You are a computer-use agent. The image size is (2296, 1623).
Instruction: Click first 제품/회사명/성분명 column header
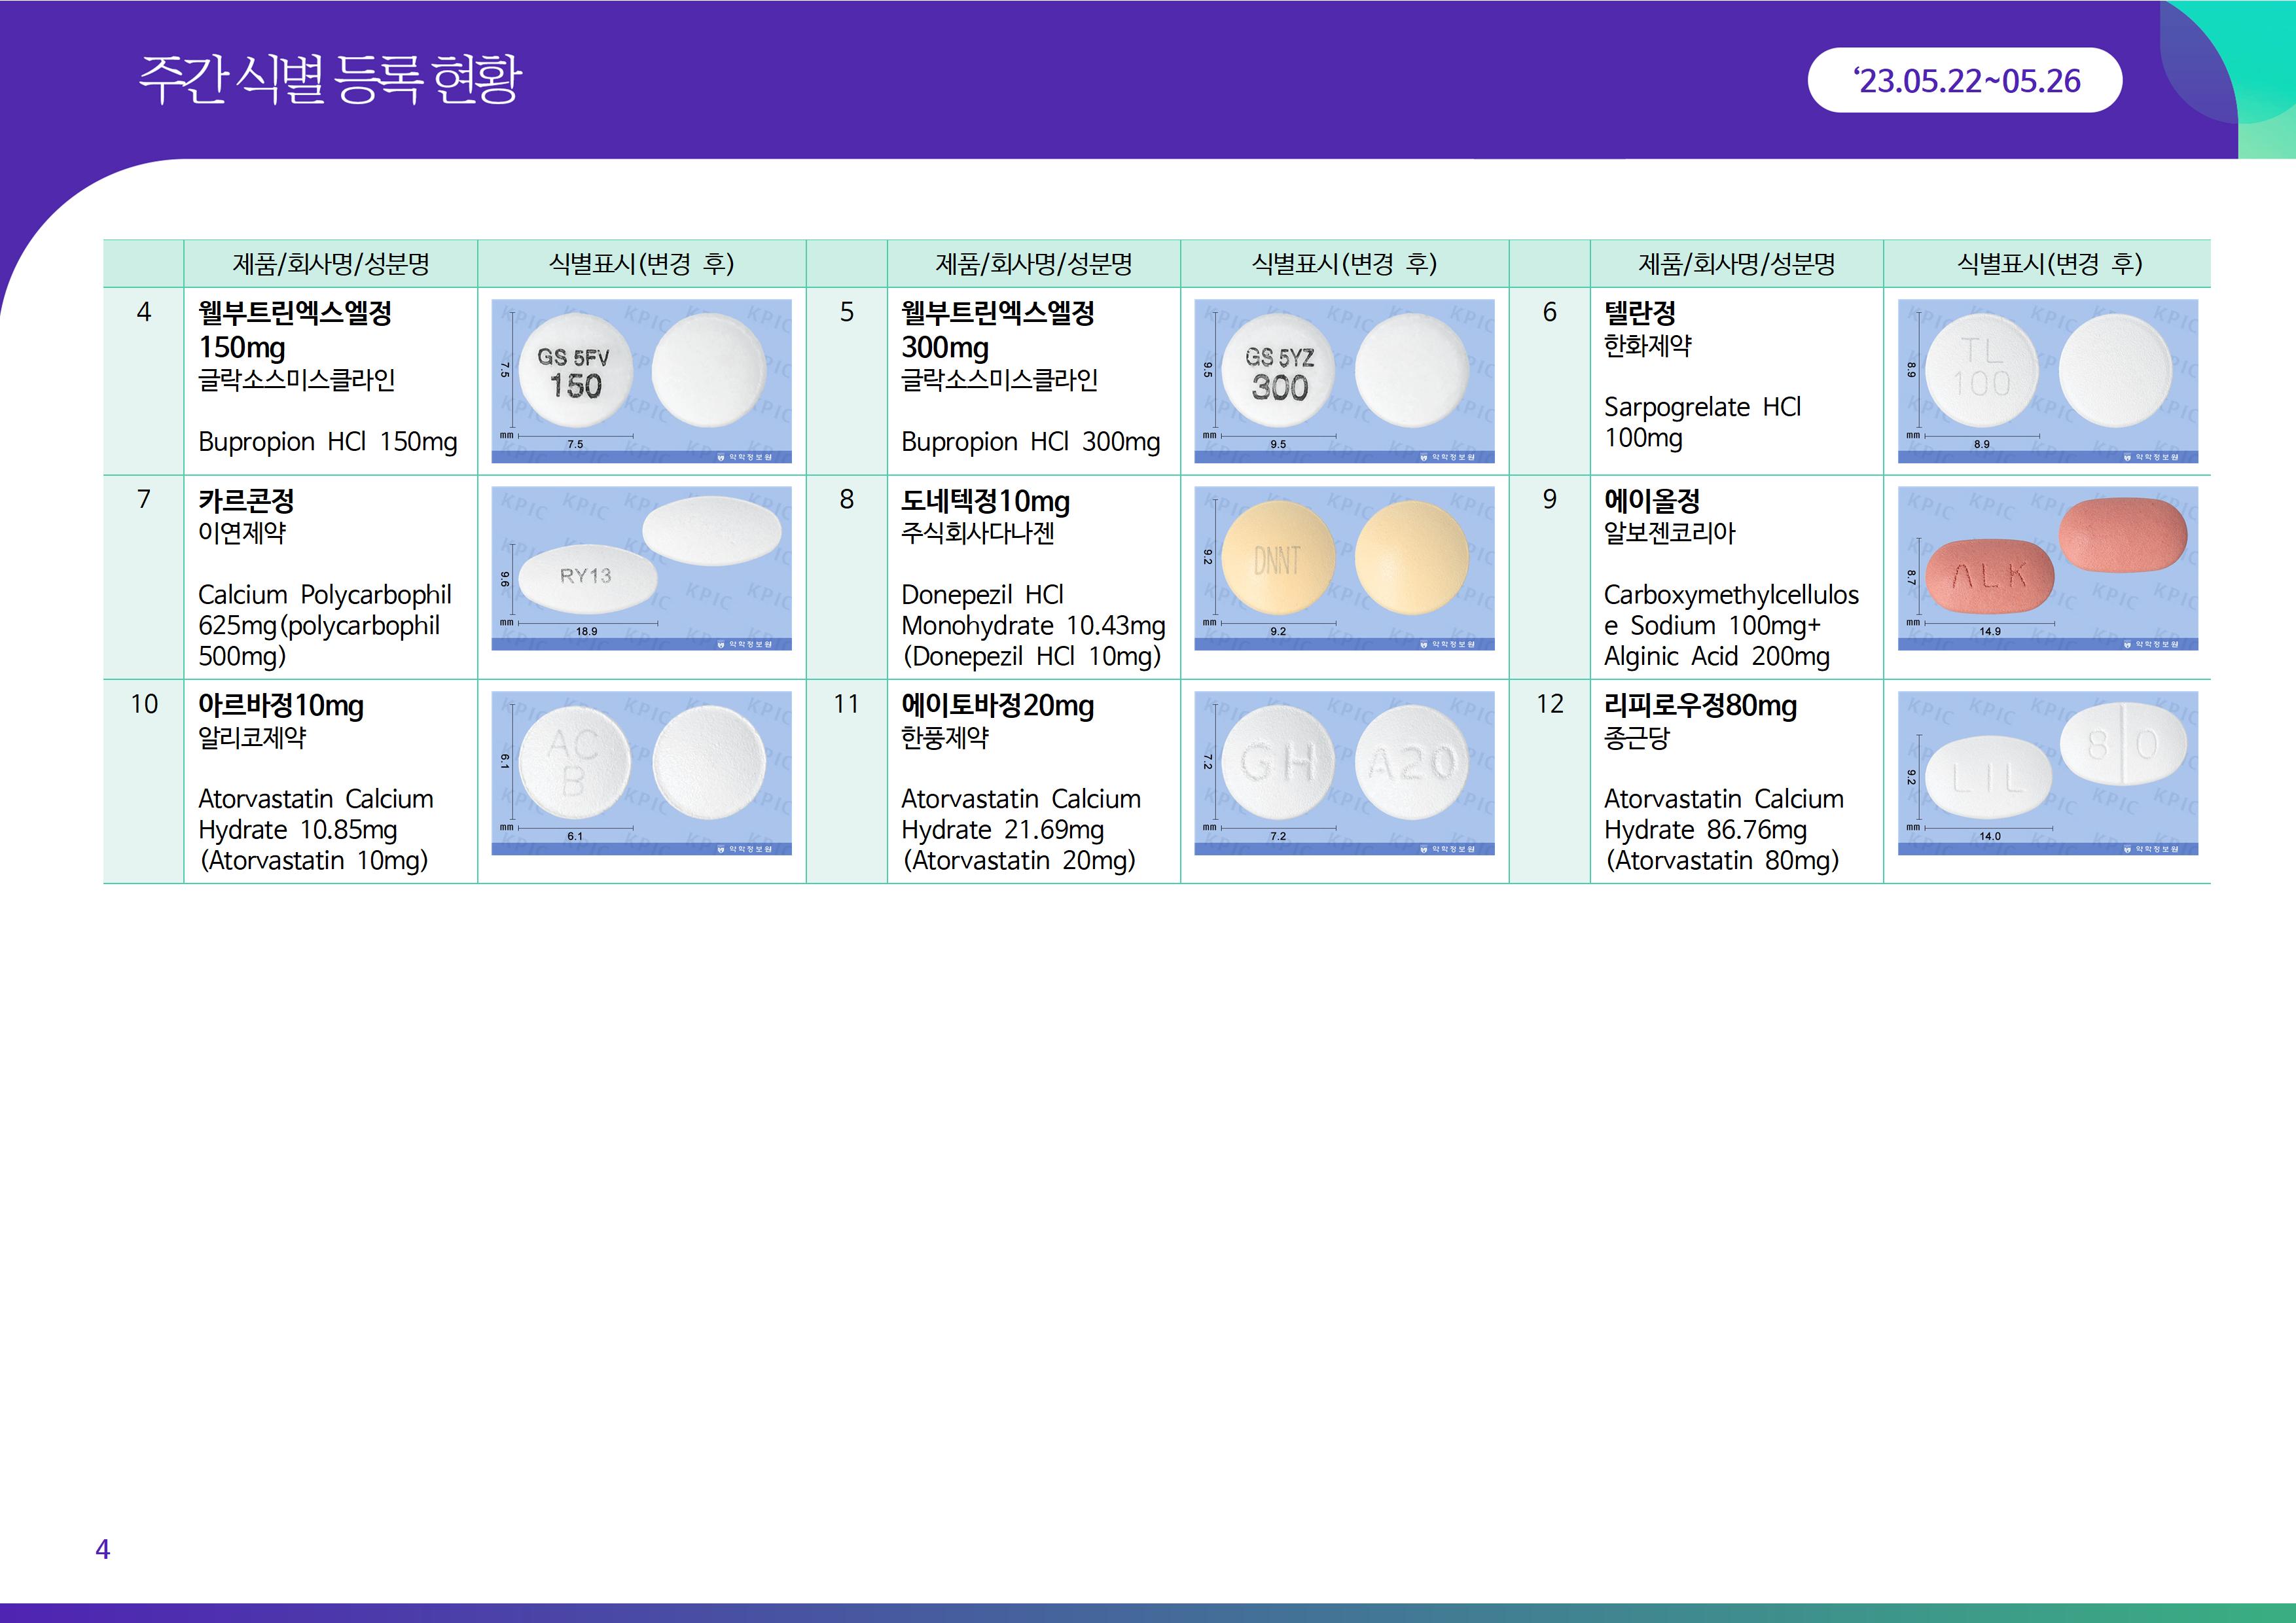(331, 264)
